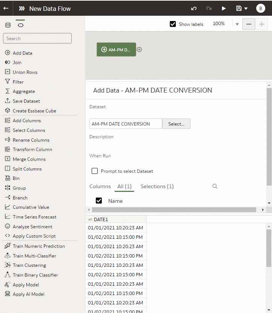Click the Train Numeric Prediction label
272x313 pixels.
39,246
